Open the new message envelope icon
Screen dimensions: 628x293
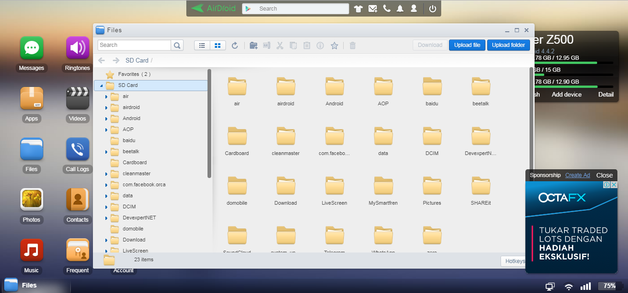(373, 9)
